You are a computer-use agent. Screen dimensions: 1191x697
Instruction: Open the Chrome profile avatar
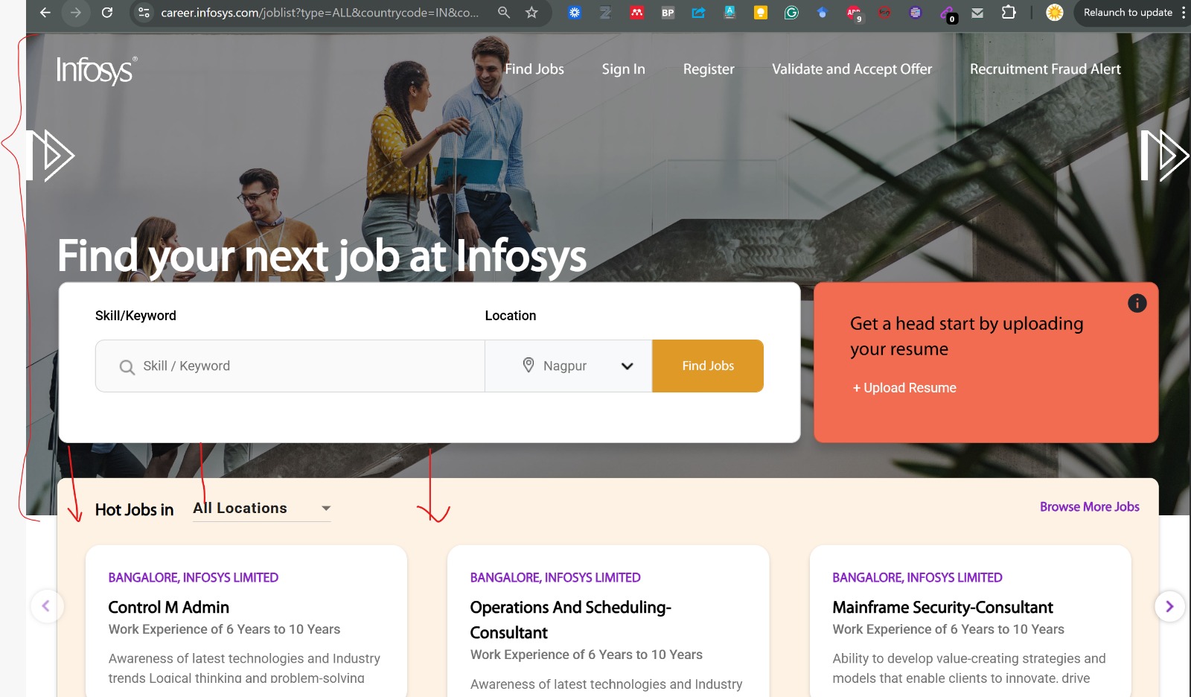click(x=1055, y=13)
